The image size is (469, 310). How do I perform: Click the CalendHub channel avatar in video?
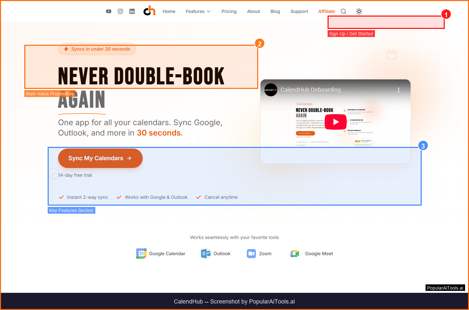pos(271,90)
